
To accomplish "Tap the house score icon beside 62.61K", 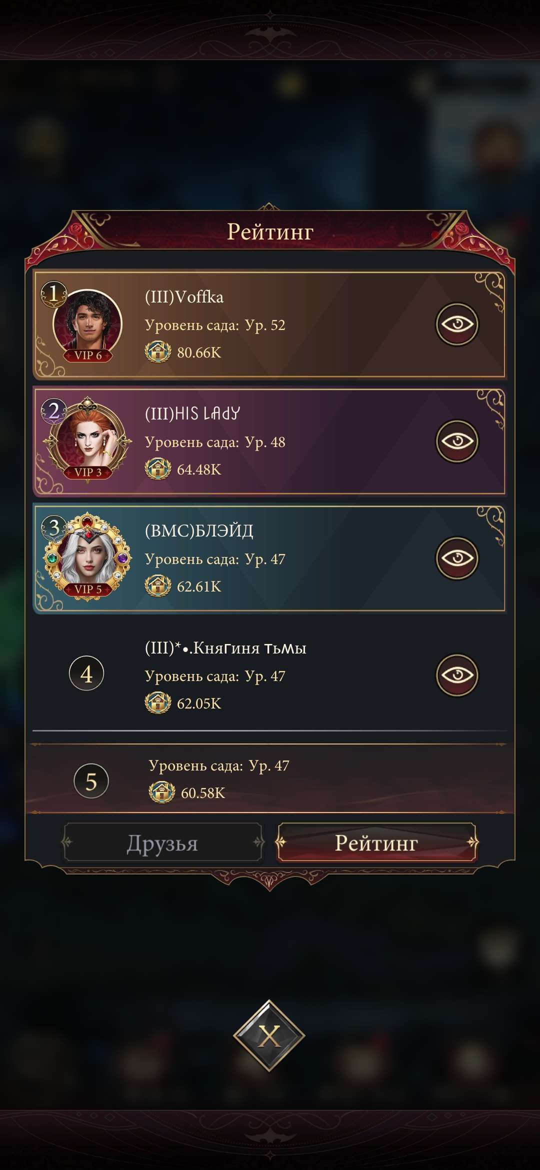I will click(158, 586).
